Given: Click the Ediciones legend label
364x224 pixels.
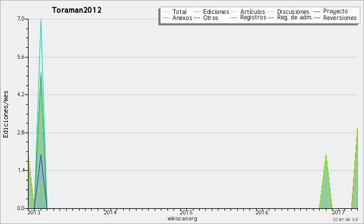Looking at the screenshot, I should (x=216, y=12).
